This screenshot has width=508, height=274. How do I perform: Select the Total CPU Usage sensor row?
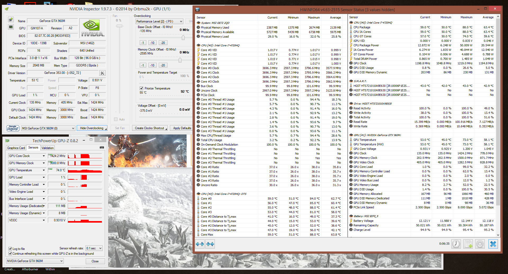point(269,140)
